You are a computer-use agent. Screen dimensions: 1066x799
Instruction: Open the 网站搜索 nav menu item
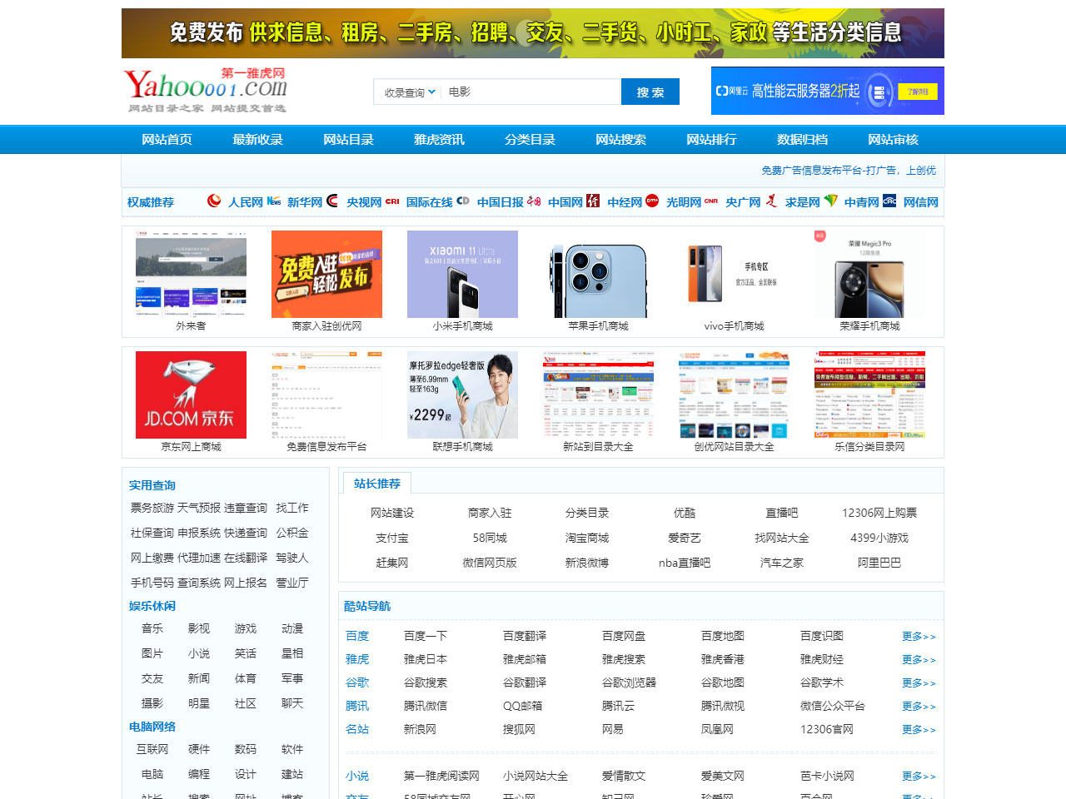[620, 140]
